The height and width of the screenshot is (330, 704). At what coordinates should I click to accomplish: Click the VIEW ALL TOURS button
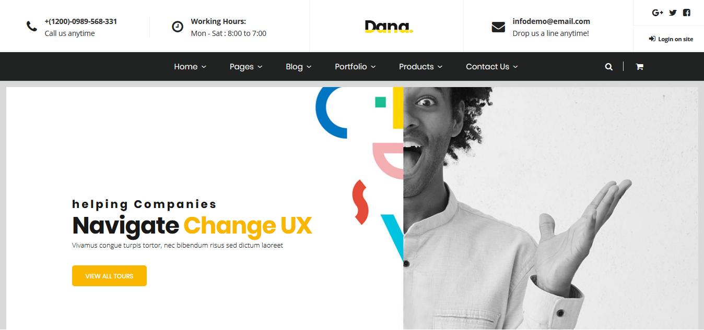(109, 276)
